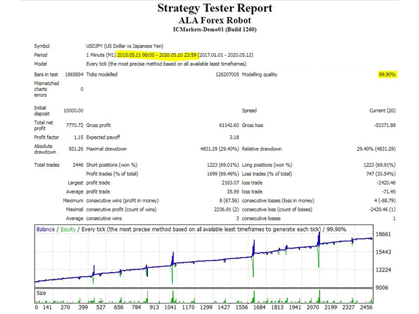Click the 'Balance' legend label on chart
The image size is (419, 314).
tap(45, 230)
